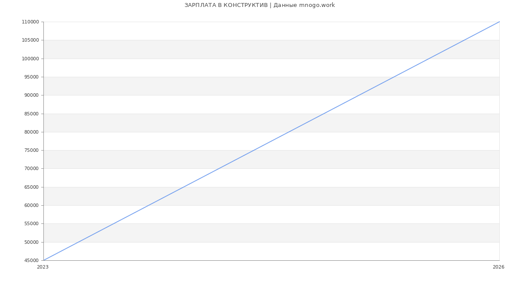This screenshot has width=521, height=282.
Task: Click the 50000 y-axis label
Action: click(31, 242)
